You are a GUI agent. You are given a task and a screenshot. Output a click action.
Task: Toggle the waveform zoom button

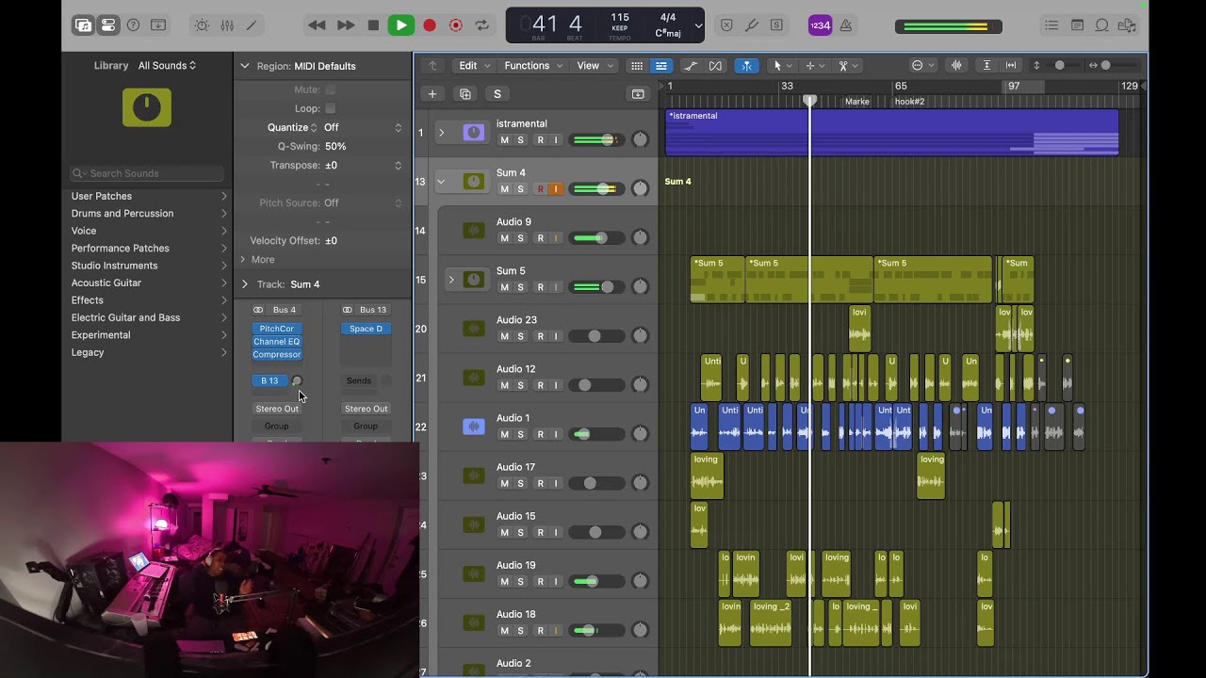click(957, 66)
